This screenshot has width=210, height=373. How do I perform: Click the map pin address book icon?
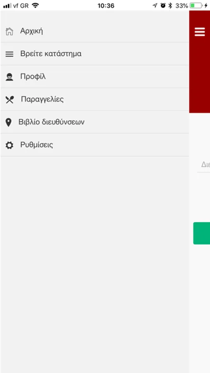(8, 123)
